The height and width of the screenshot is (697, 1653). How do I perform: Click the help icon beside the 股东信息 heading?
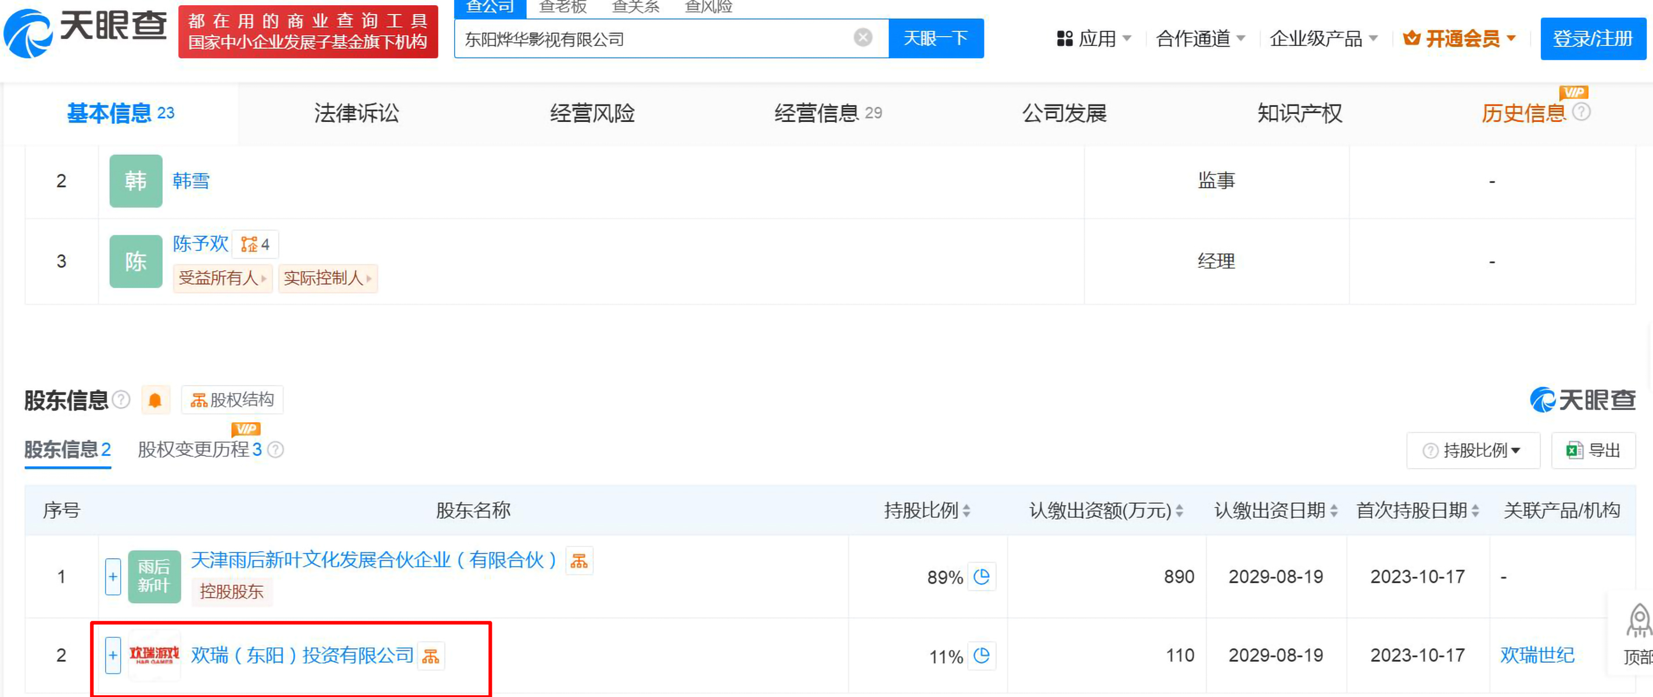[121, 400]
